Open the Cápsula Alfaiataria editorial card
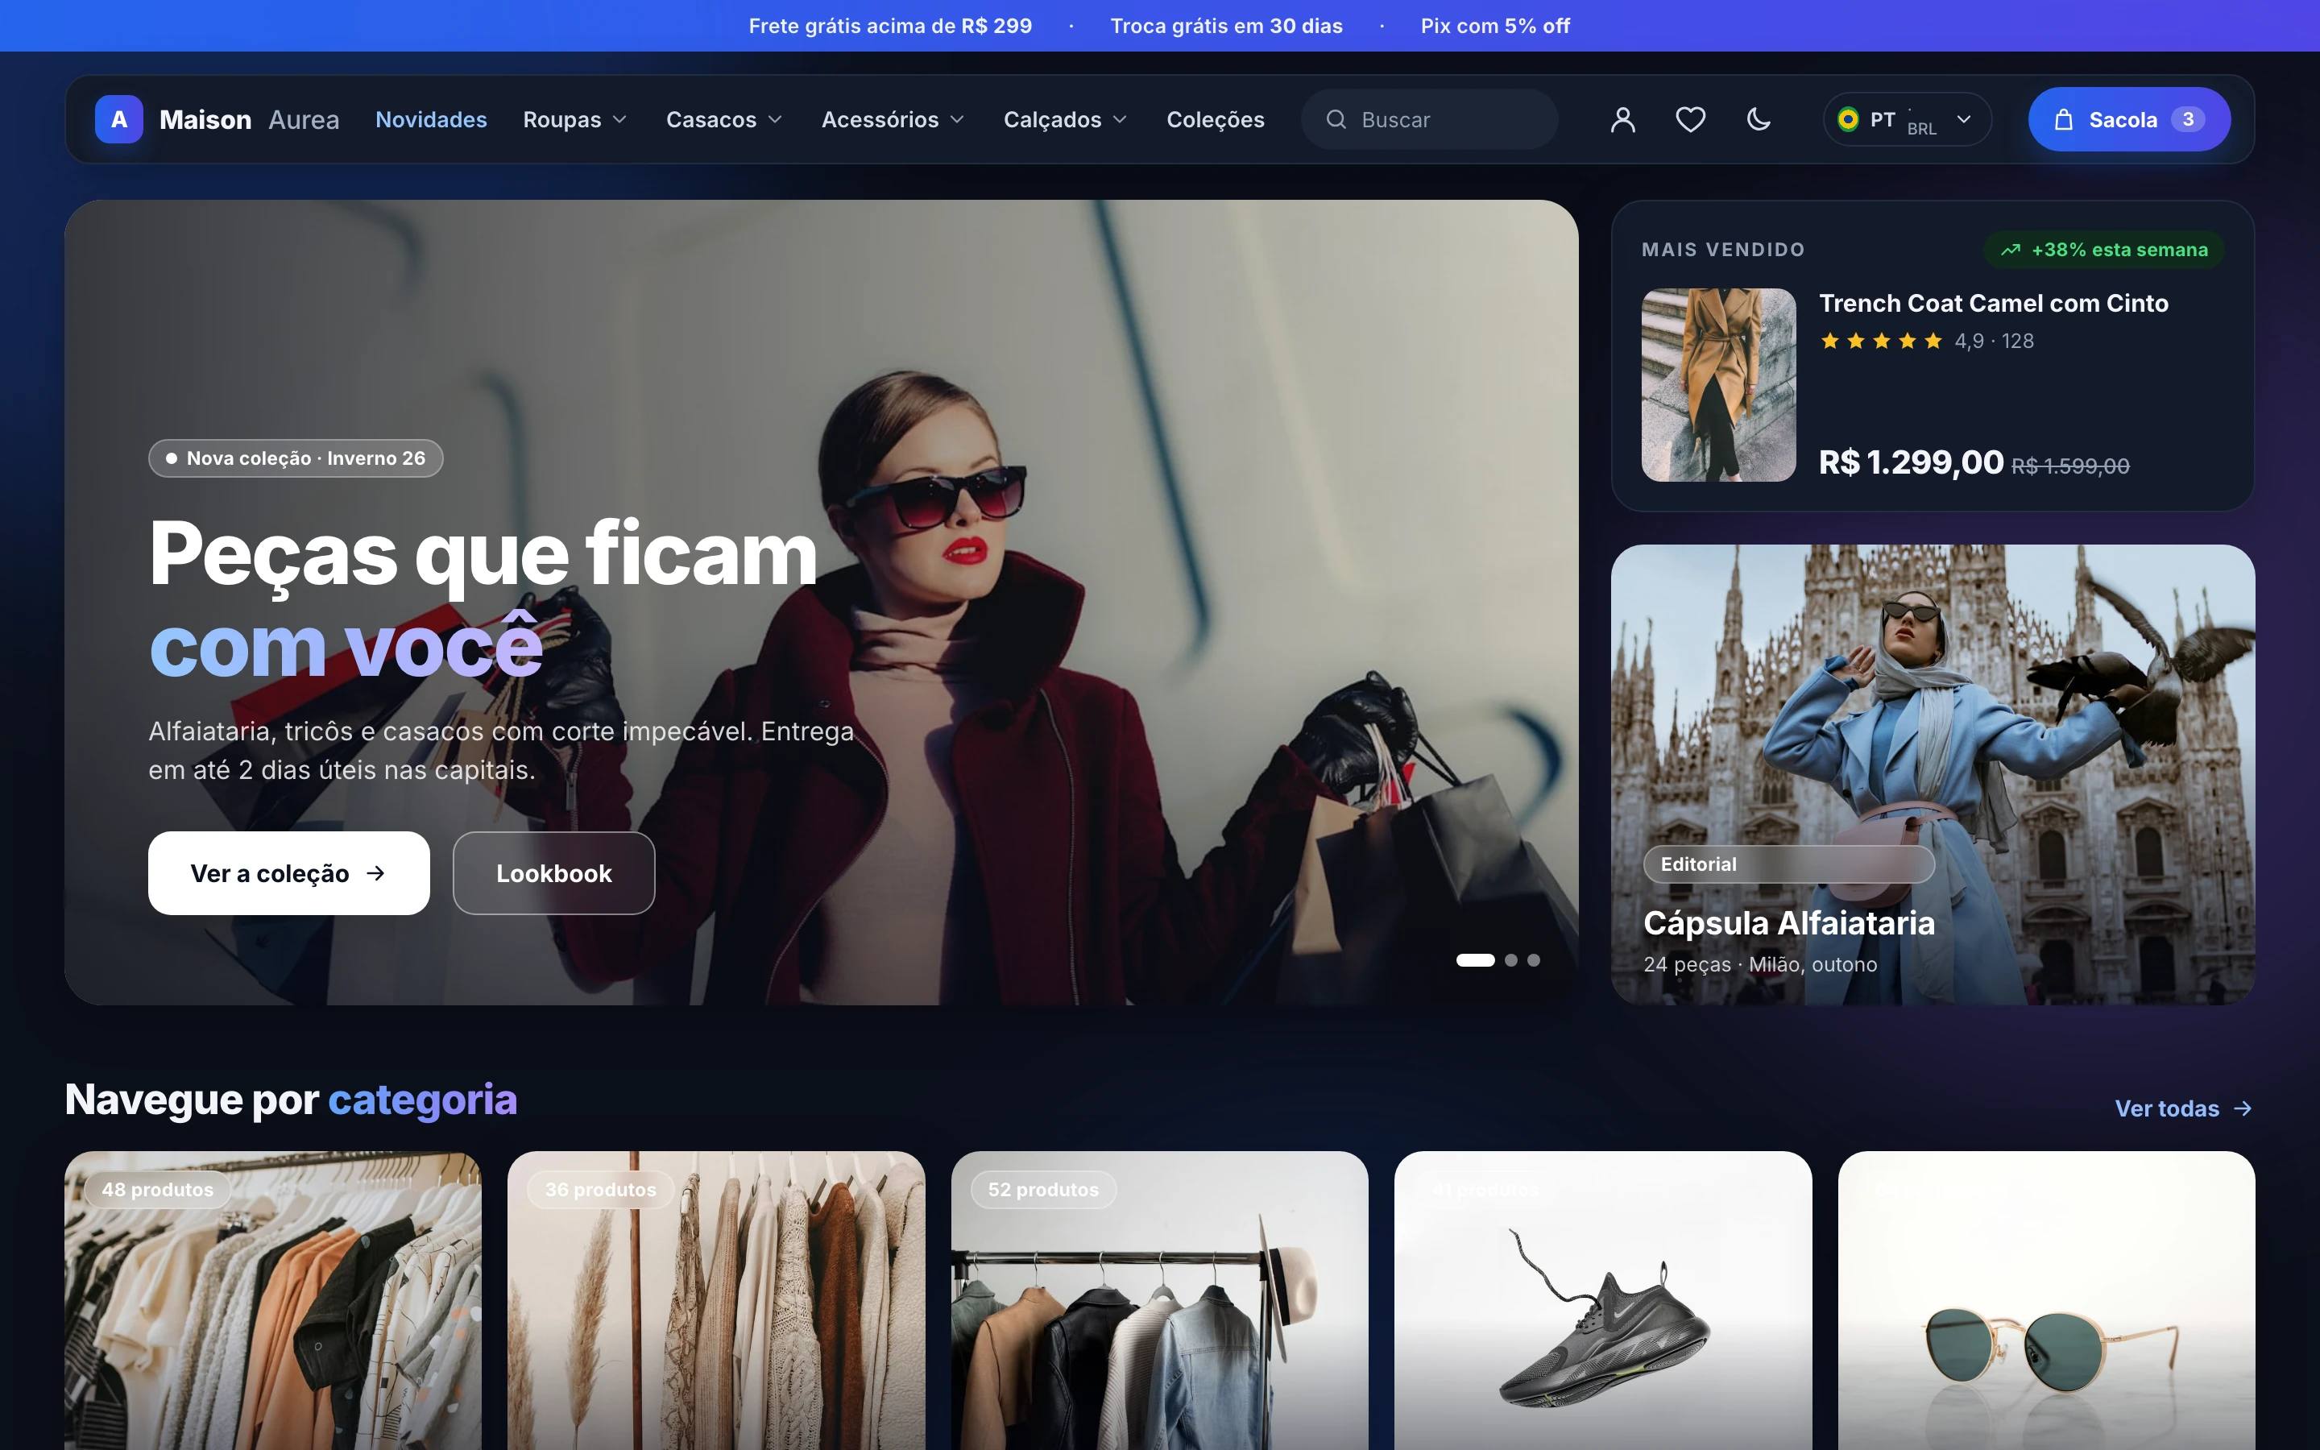 1933,775
